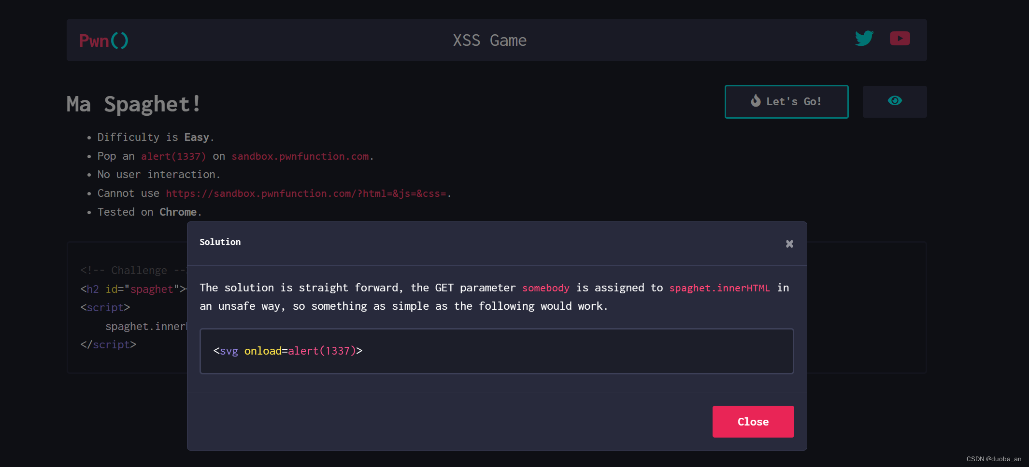Click the XSS Game header title
The height and width of the screenshot is (467, 1029).
[489, 40]
